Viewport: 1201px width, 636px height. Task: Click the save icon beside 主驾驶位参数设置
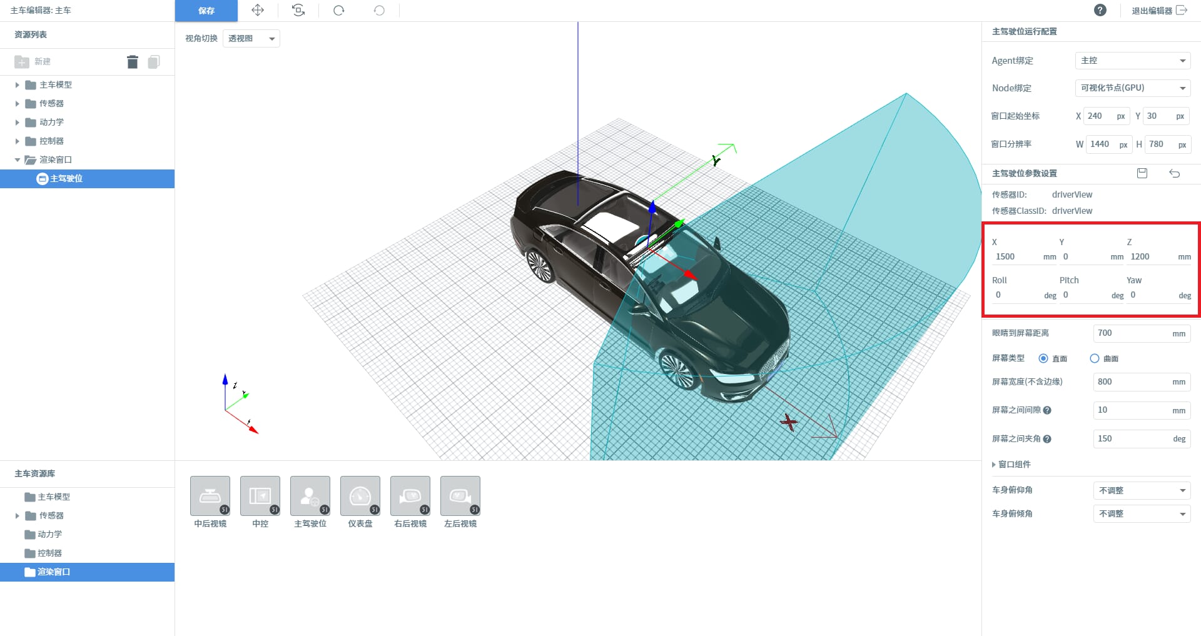tap(1142, 173)
